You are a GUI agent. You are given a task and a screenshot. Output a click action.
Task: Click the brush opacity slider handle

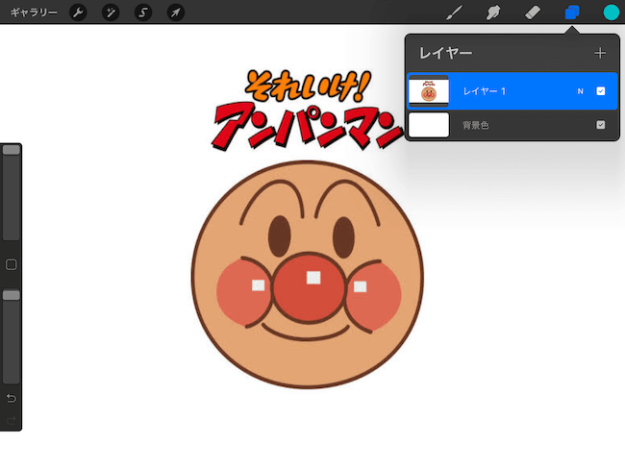click(x=12, y=295)
